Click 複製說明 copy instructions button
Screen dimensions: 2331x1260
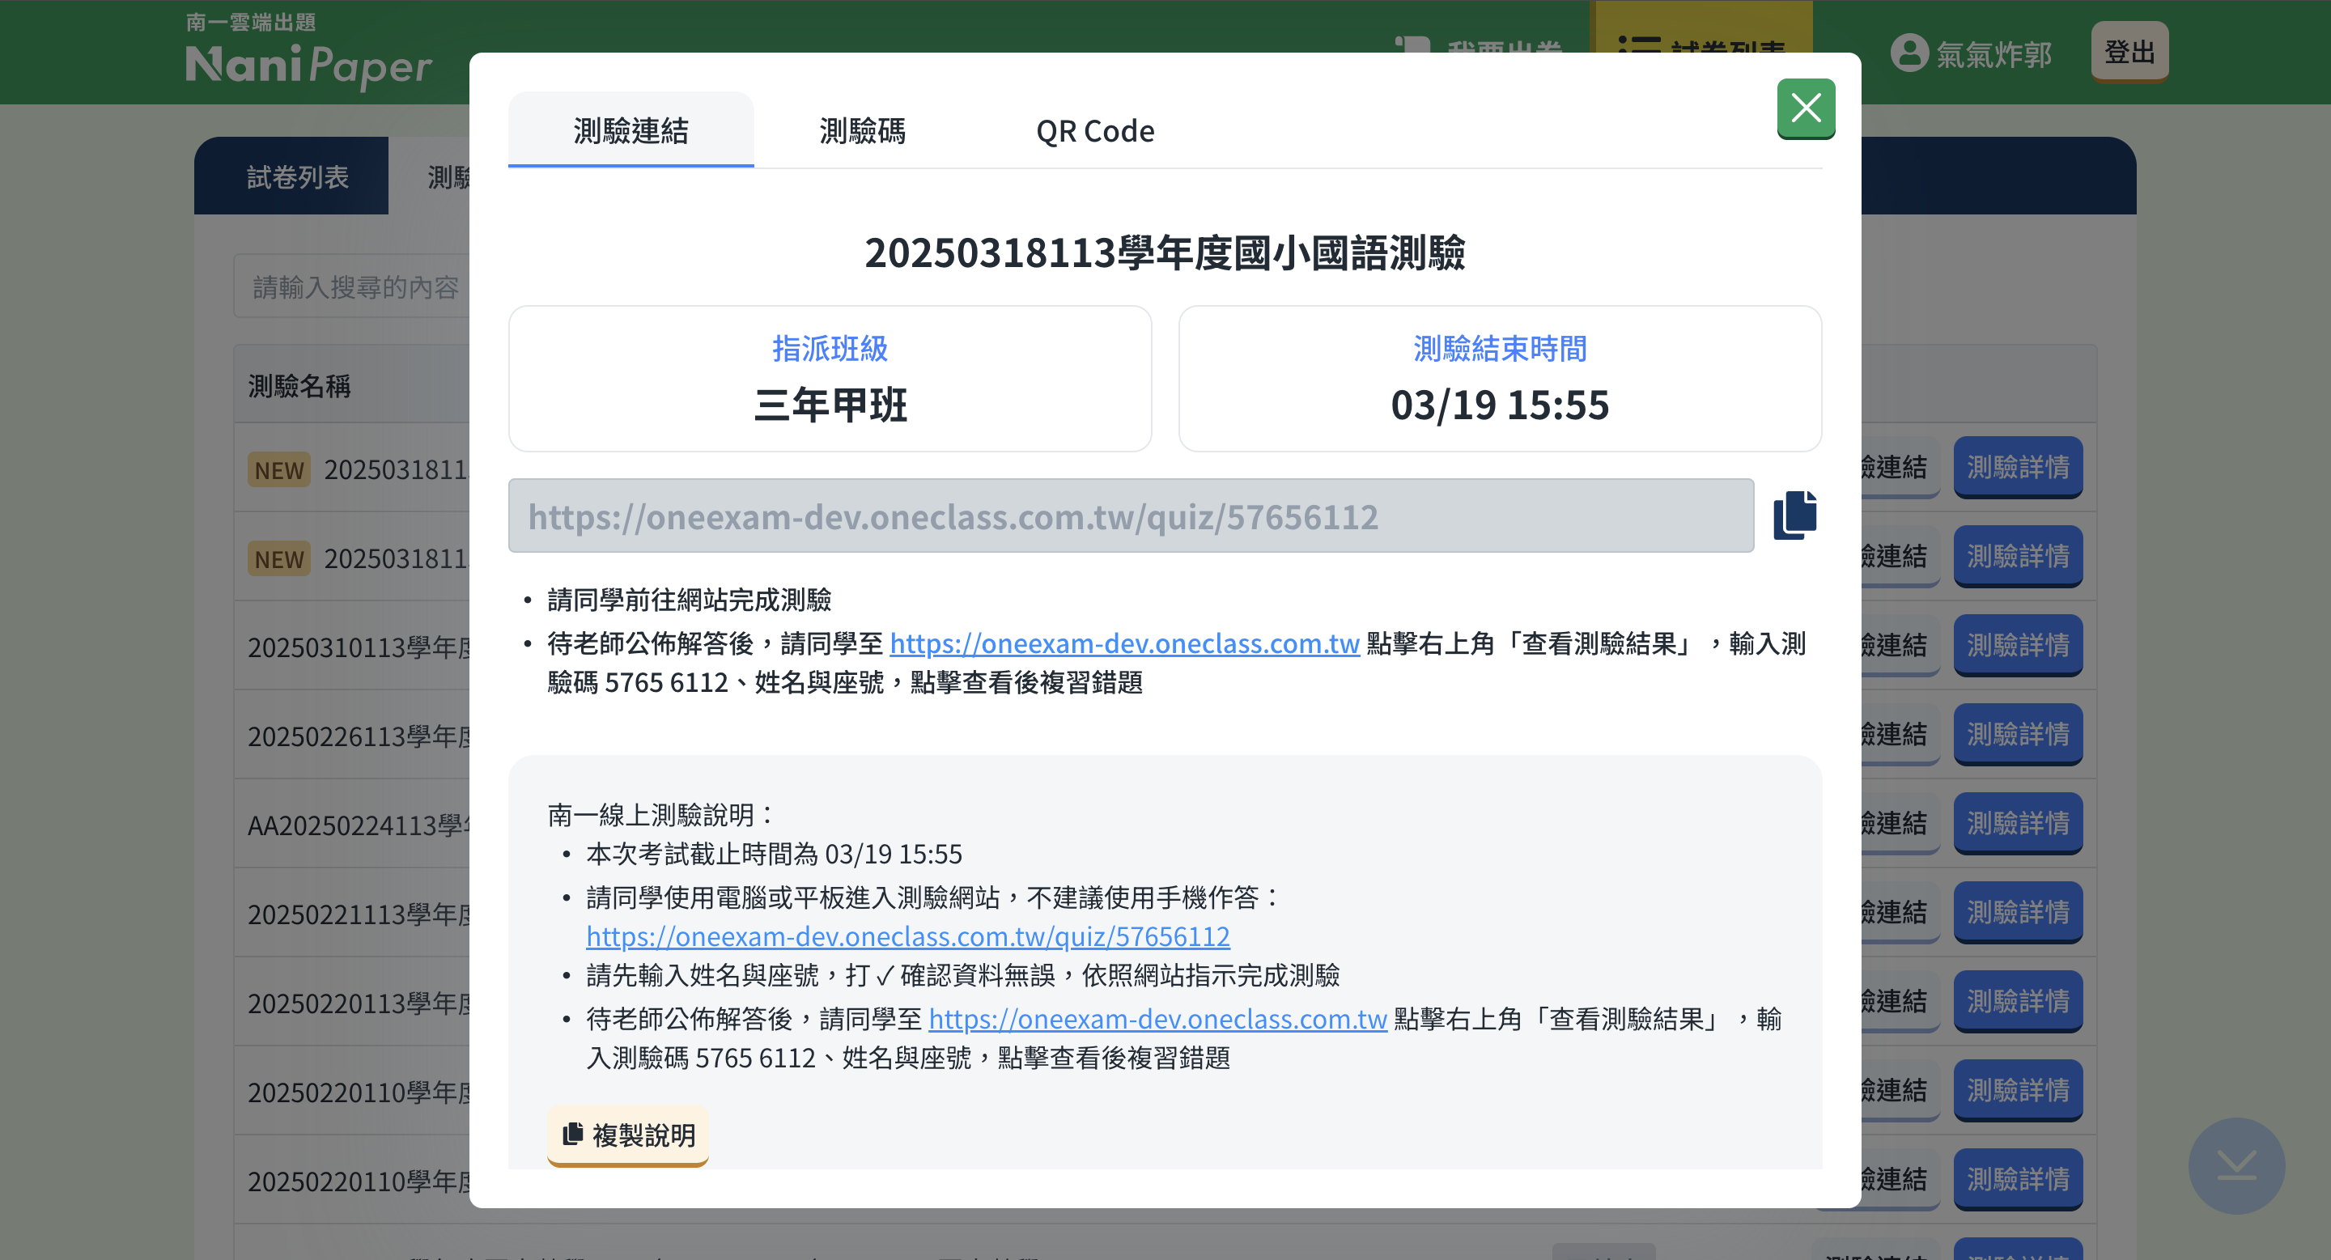point(628,1135)
